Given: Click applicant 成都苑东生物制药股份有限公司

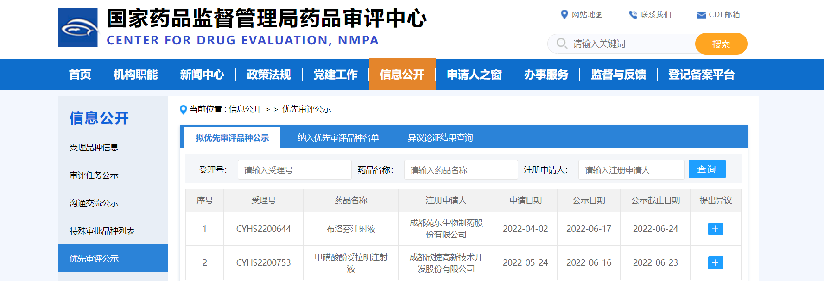Looking at the screenshot, I should click(446, 229).
